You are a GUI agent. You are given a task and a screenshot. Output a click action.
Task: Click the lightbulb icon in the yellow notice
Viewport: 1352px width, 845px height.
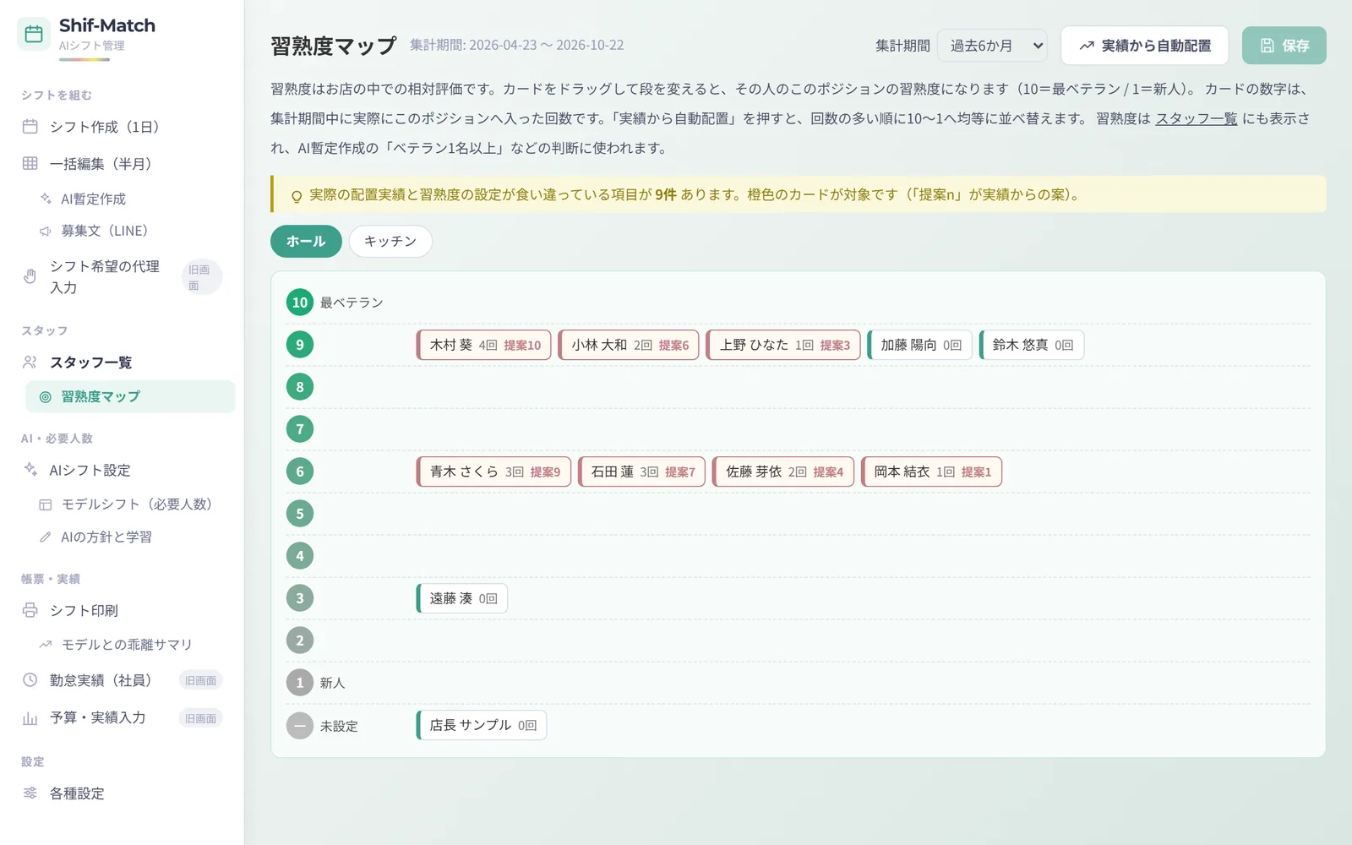297,196
